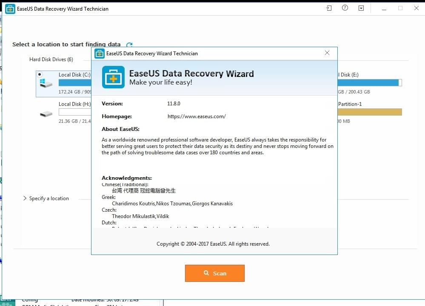
Task: Click the license activation icon in title bar
Action: (328, 8)
